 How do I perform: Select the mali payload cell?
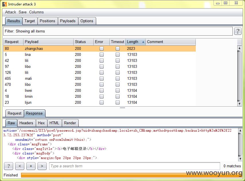(48, 78)
